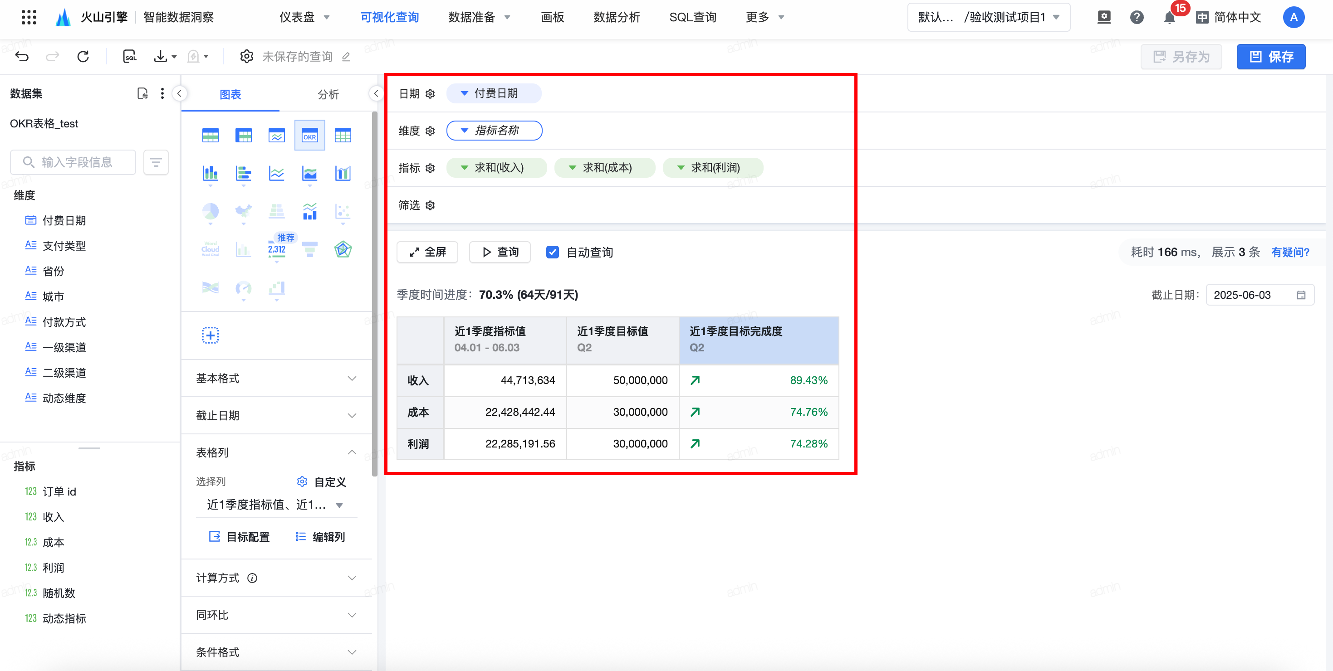Viewport: 1333px width, 671px height.
Task: Open the cutoff date picker field
Action: point(1259,295)
